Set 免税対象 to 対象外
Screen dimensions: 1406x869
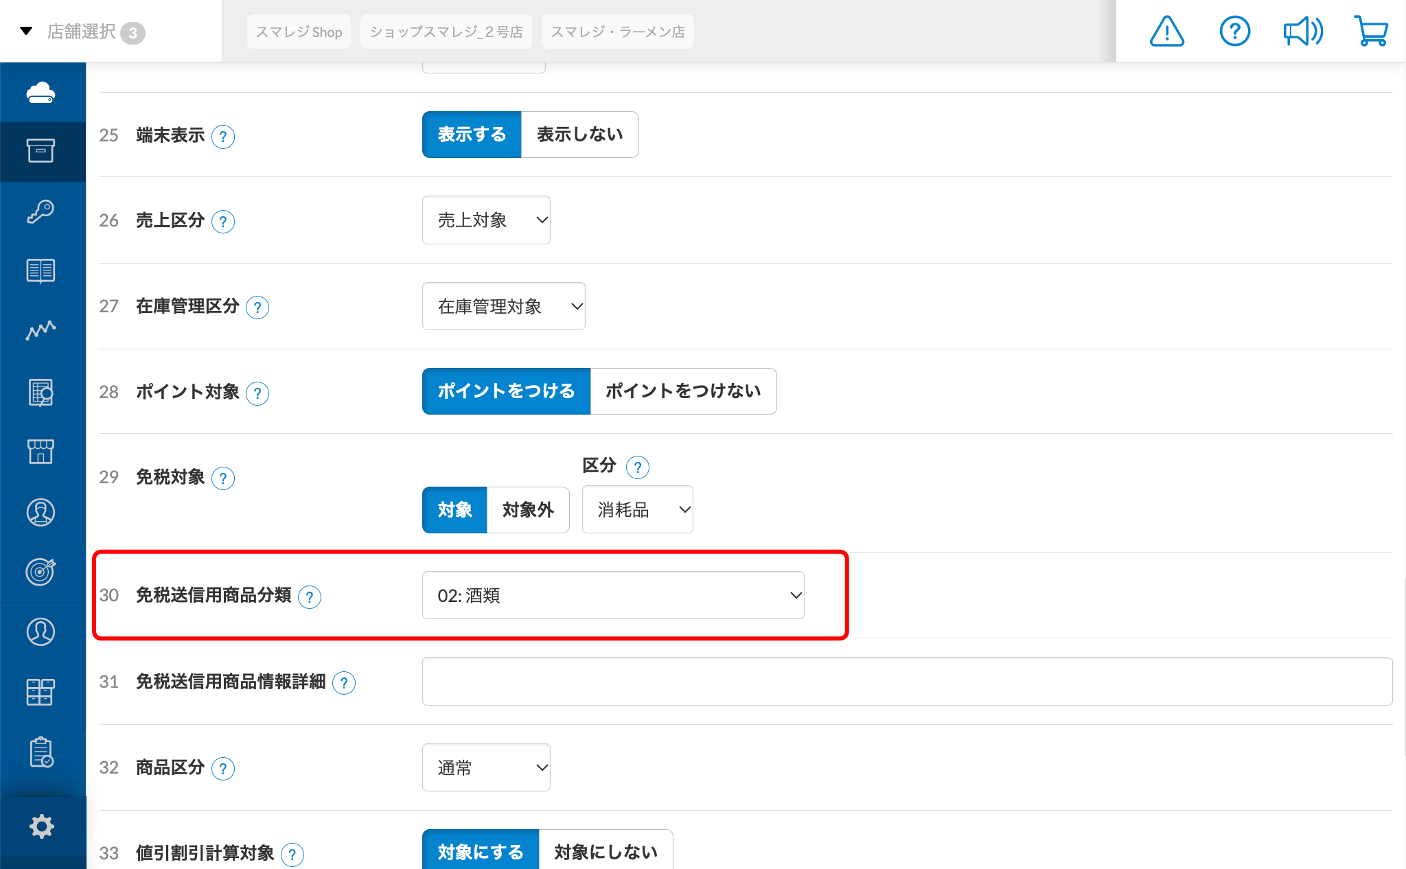point(528,510)
